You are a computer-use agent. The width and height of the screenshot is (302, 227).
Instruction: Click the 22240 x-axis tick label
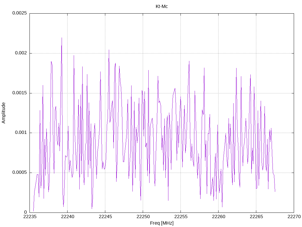68,217
